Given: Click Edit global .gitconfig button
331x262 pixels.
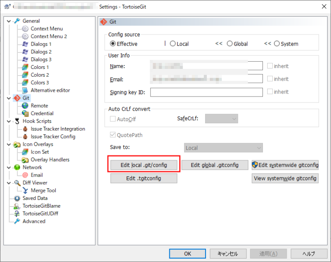Looking at the screenshot, I should point(215,165).
